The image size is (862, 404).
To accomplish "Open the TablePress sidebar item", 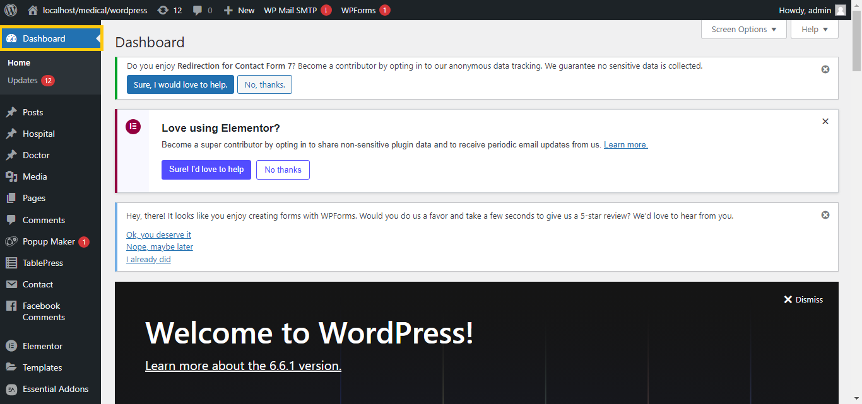I will tap(42, 263).
